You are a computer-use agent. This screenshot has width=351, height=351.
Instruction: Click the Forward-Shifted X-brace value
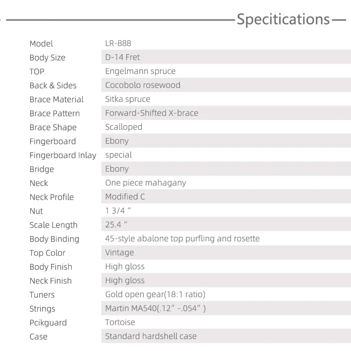(152, 113)
